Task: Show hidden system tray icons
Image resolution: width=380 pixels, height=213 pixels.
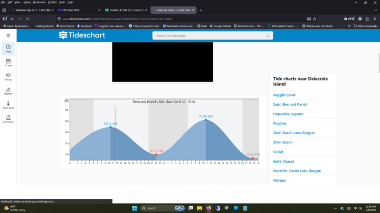Action: point(335,208)
